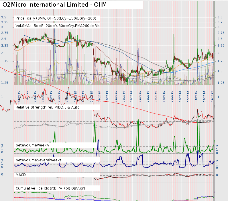
Task: Click the 03/2016 date label
Action: [131, 96]
